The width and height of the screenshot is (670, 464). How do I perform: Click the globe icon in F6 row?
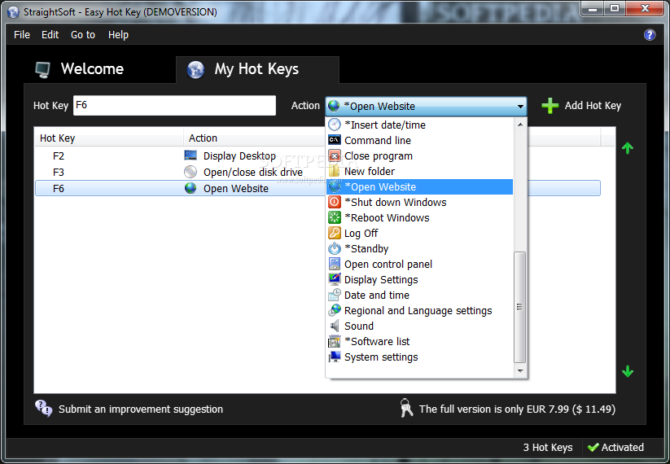190,188
